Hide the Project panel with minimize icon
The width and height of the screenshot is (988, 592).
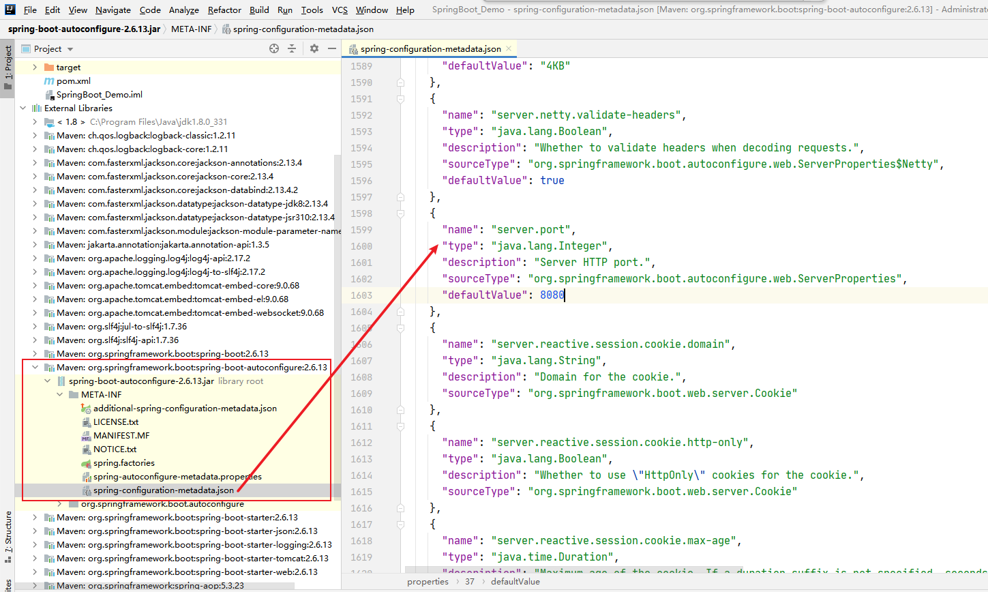[332, 48]
